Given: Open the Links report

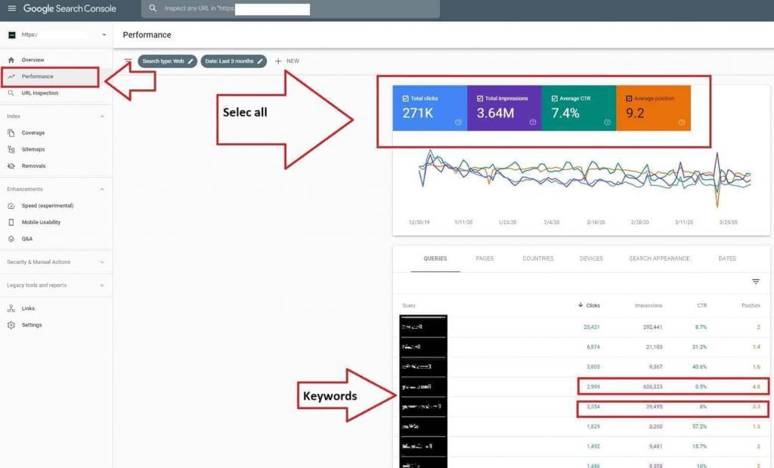Looking at the screenshot, I should [30, 308].
